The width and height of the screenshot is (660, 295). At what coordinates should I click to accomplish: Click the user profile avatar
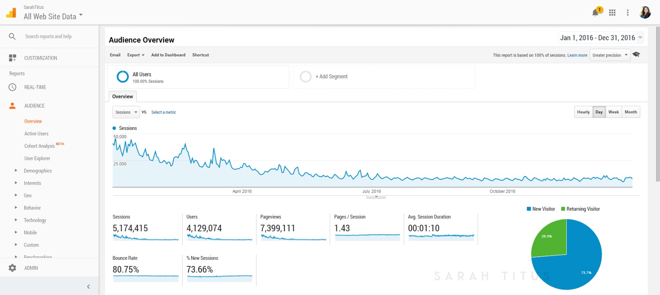click(645, 13)
